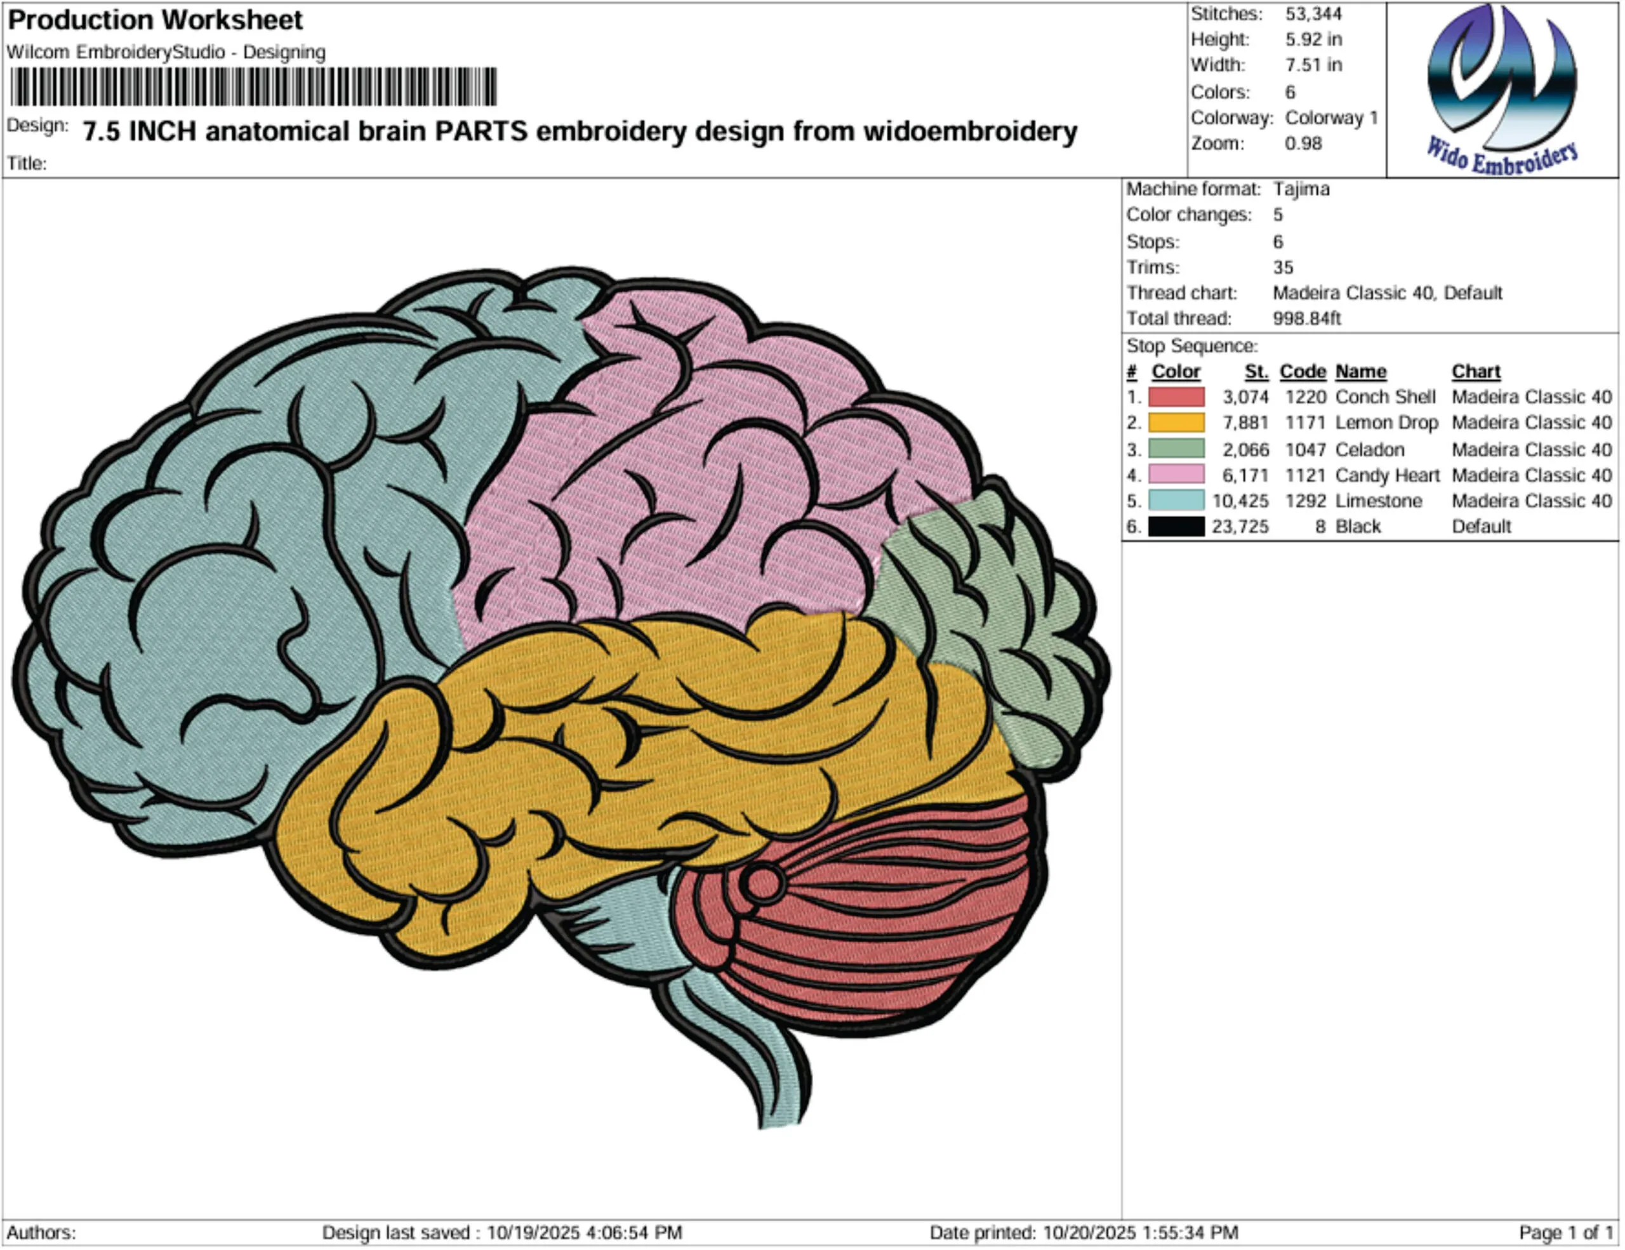Image resolution: width=1625 pixels, height=1250 pixels.
Task: Click thread code '1047'
Action: pyautogui.click(x=1305, y=450)
